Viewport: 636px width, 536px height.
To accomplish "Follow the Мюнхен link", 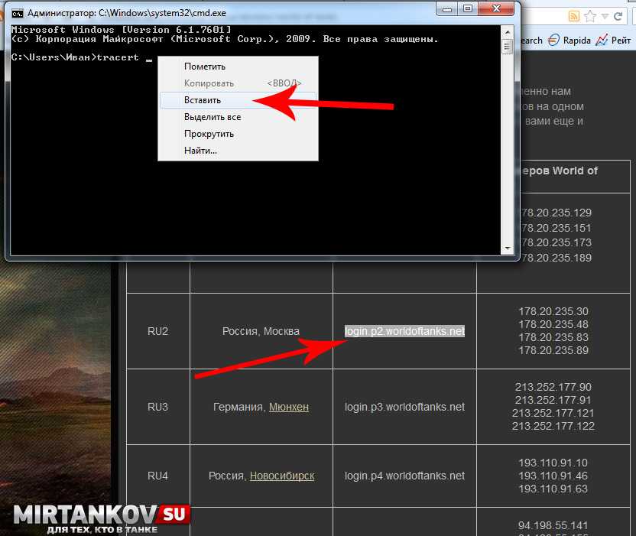I will click(289, 407).
